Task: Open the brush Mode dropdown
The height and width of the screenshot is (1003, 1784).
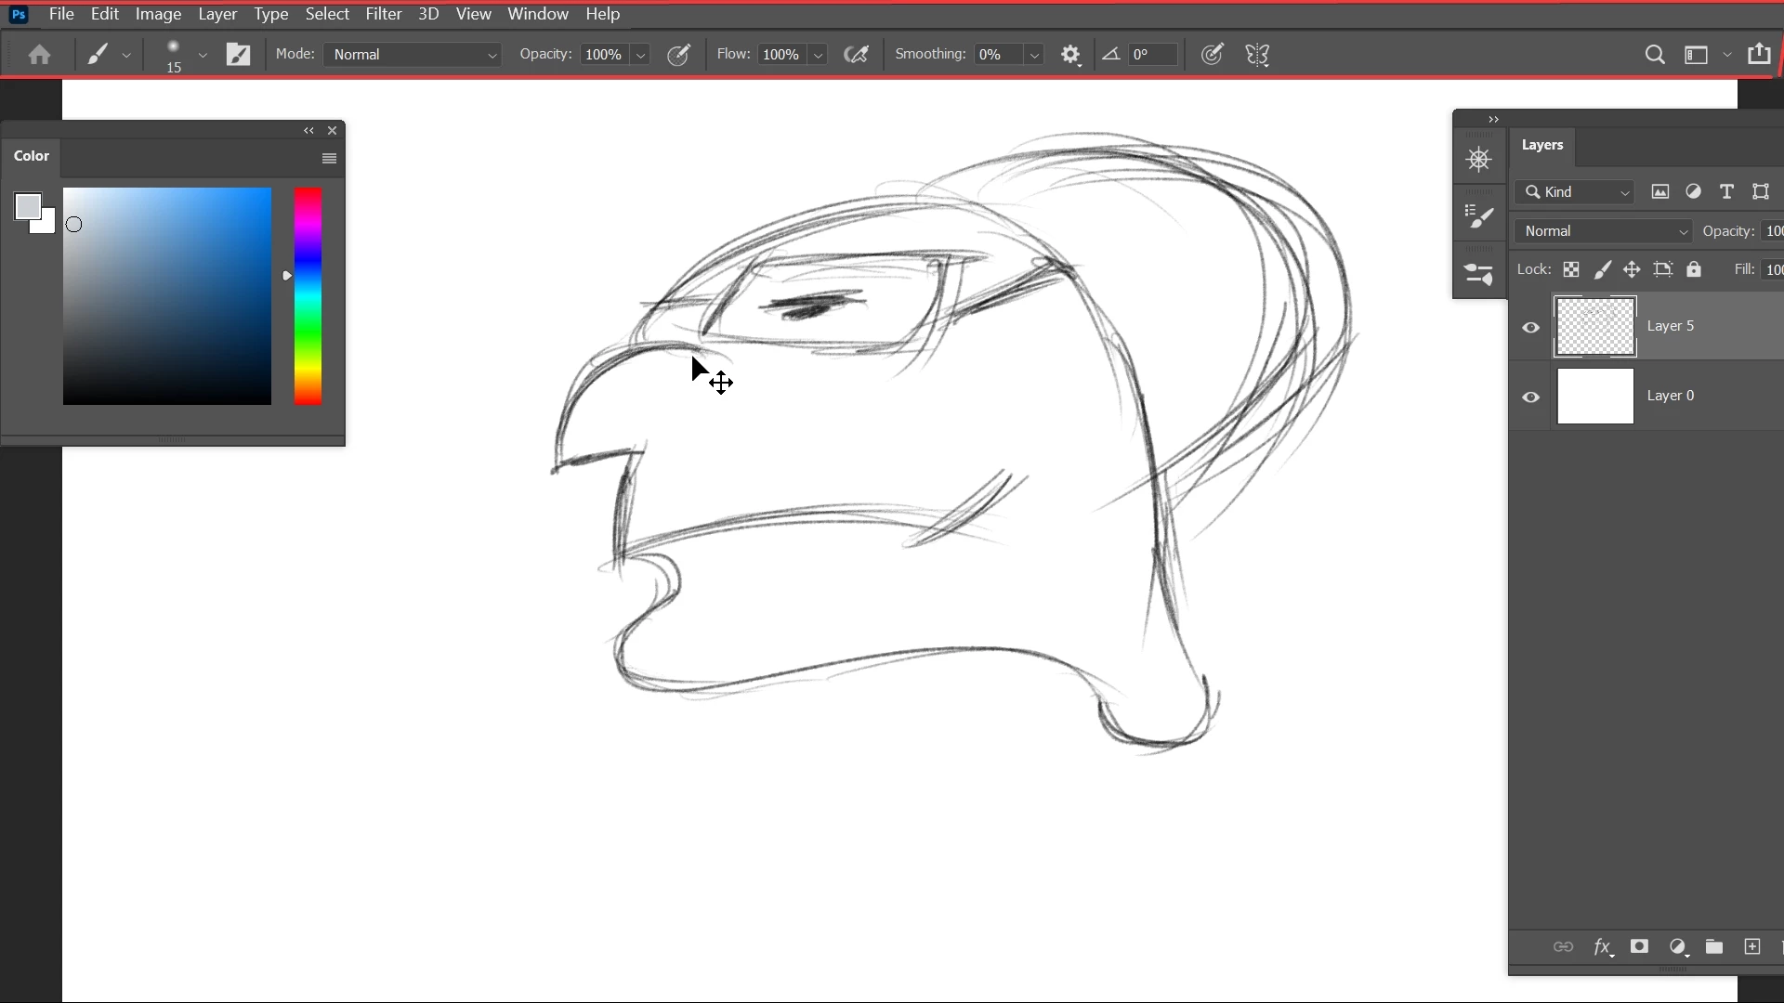Action: 413,55
